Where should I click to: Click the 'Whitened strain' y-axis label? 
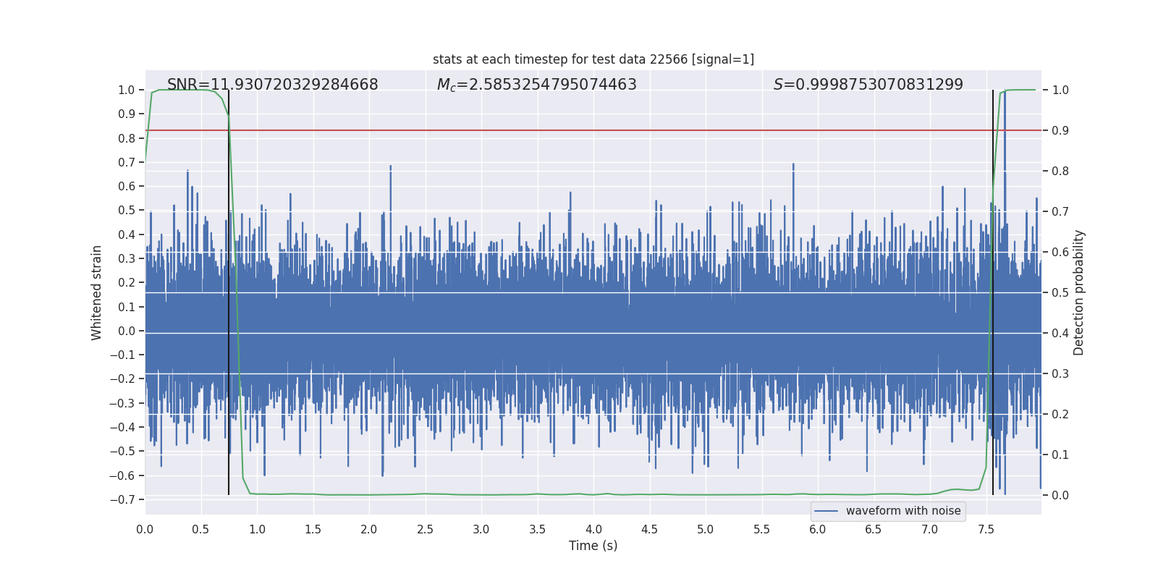point(96,292)
